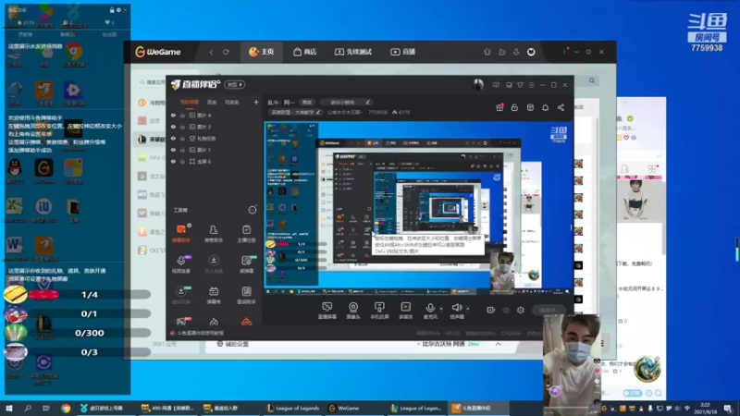Screen dimensions: 740x416
Task: Open the streaming assistant profile avatar
Action: click(x=478, y=84)
